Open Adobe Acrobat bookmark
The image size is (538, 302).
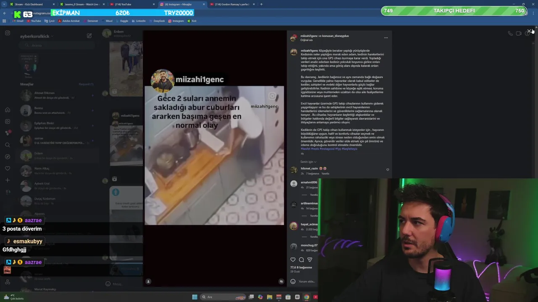point(69,21)
